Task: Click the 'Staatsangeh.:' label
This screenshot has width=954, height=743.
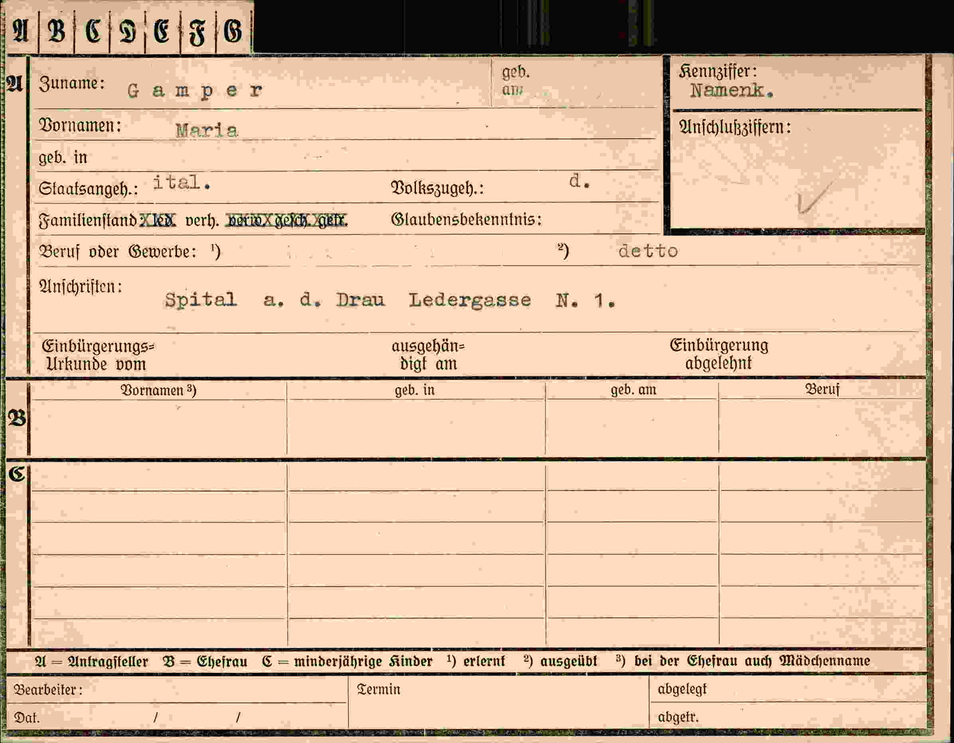Action: pos(89,189)
